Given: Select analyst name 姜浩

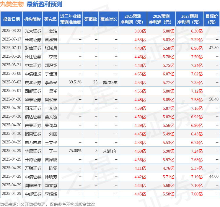Looking at the screenshot, I should pos(53,31).
